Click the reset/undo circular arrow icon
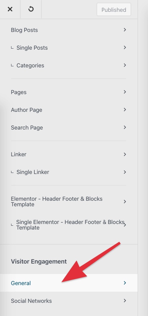This screenshot has height=316, width=148. (x=31, y=9)
